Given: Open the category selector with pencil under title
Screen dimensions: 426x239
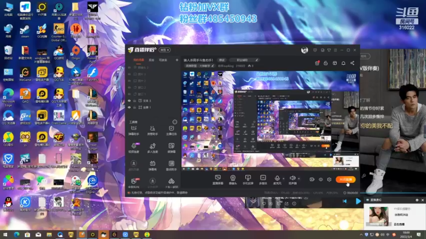Looking at the screenshot, I should (199, 66).
